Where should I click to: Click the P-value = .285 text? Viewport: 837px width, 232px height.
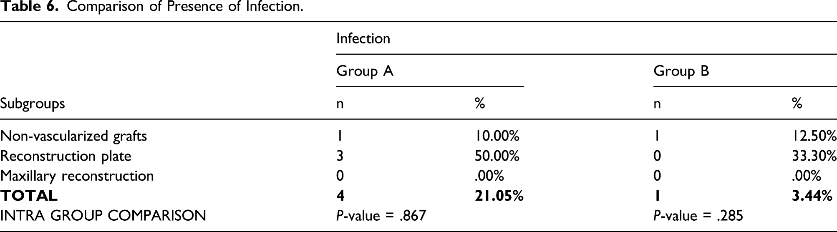(x=698, y=215)
